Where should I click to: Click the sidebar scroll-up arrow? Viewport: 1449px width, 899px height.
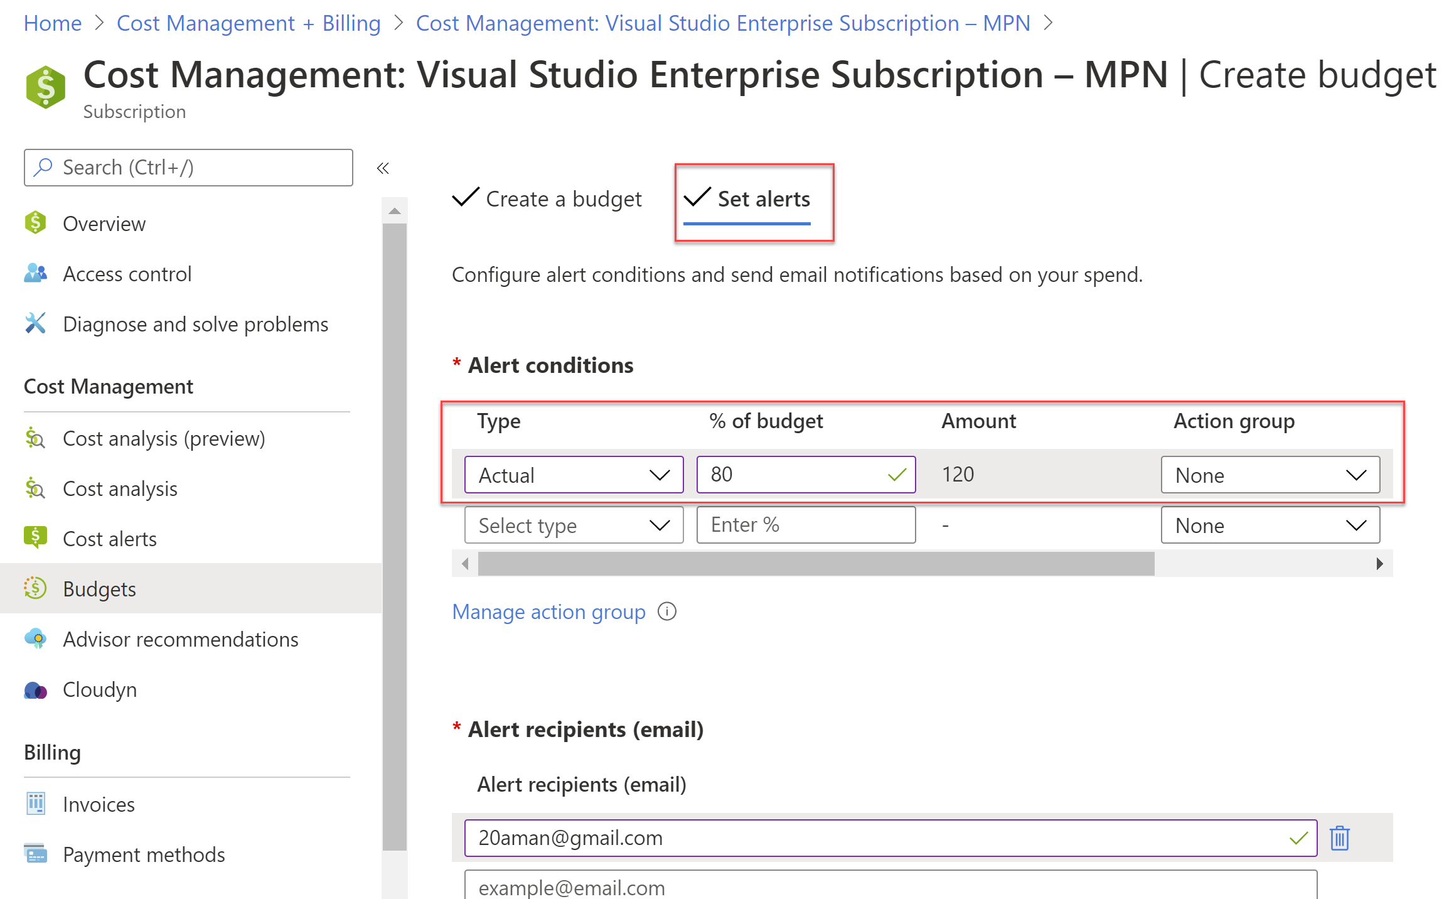[x=395, y=211]
